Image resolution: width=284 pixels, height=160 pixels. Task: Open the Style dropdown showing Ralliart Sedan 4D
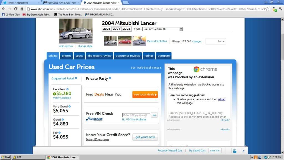163,29
